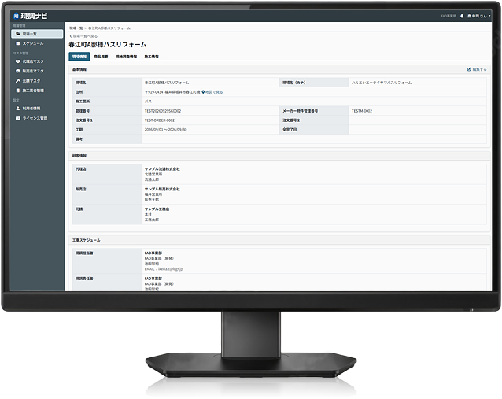The image size is (502, 399).
Task: Click the building icon beside 施工業者管理
Action: (18, 91)
